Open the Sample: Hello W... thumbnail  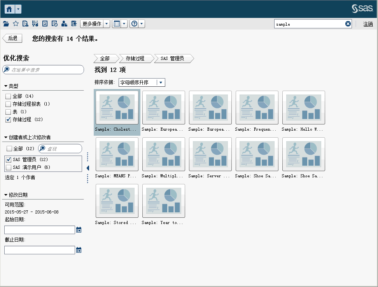tap(303, 108)
